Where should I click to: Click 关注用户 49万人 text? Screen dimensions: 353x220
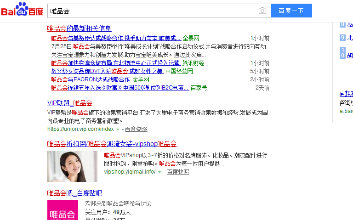click(108, 212)
